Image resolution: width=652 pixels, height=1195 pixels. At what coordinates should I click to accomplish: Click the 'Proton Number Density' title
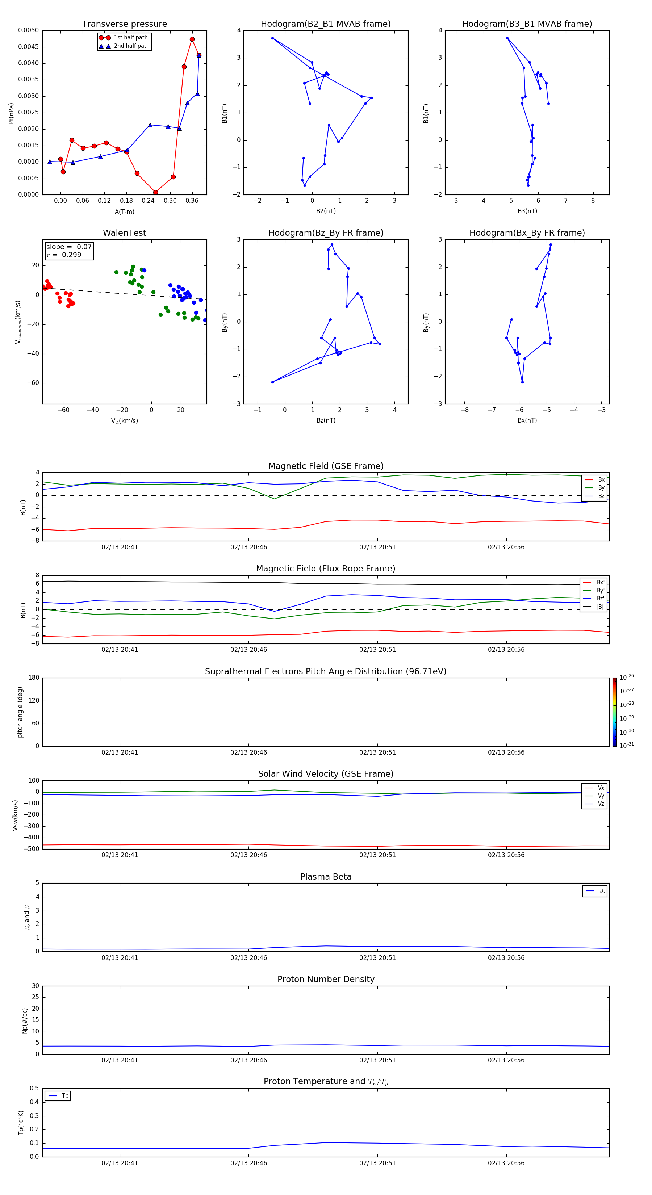pos(326,979)
